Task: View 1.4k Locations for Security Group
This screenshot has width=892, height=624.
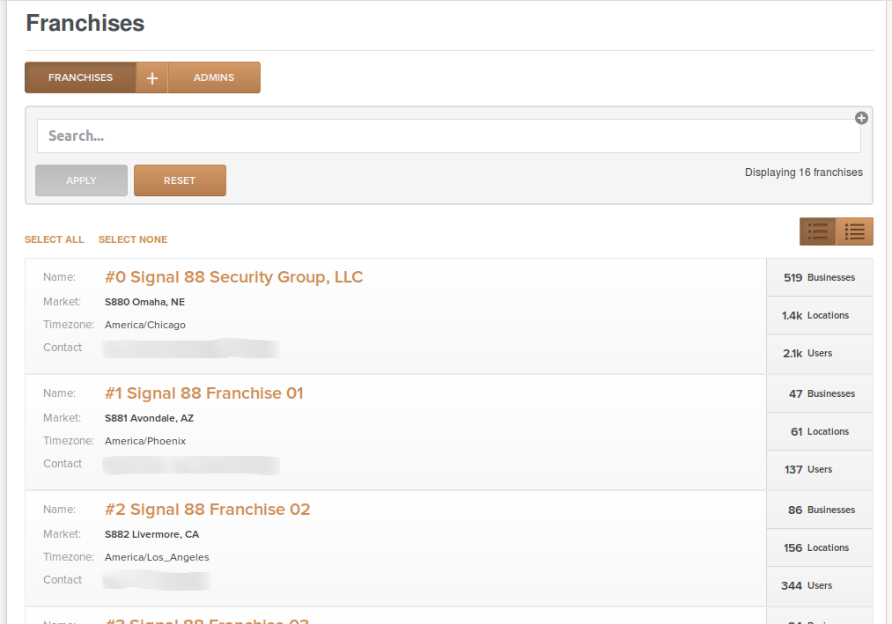Action: tap(820, 315)
